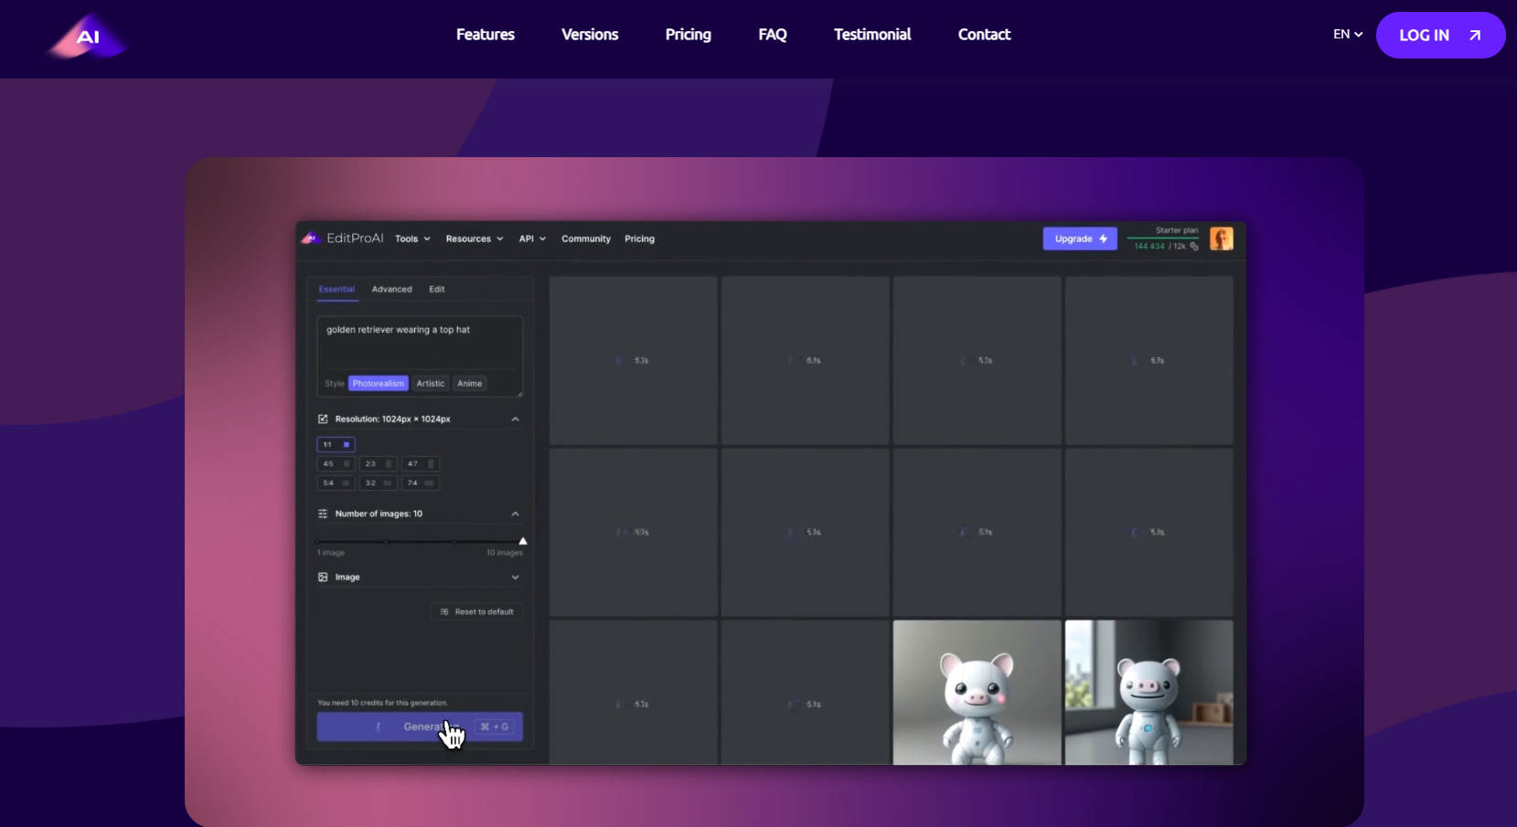
Task: Open the Community menu item
Action: pyautogui.click(x=586, y=239)
